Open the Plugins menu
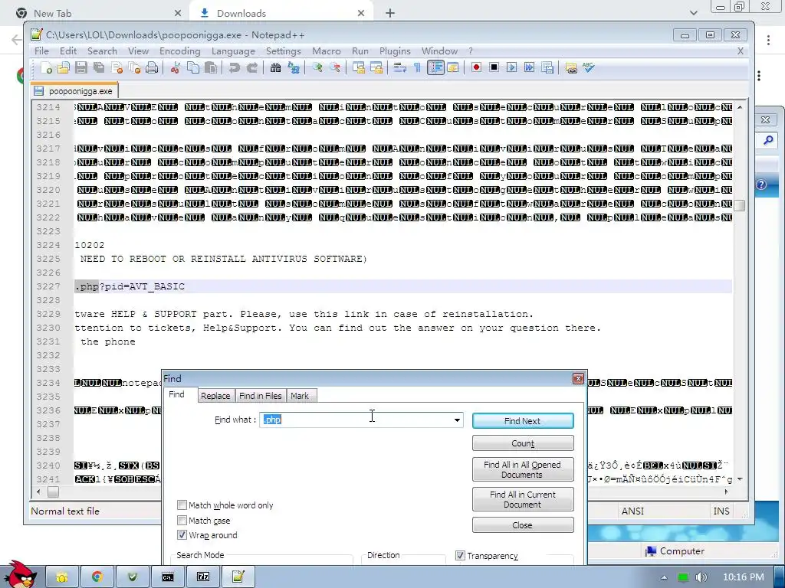Image resolution: width=785 pixels, height=588 pixels. [x=395, y=51]
